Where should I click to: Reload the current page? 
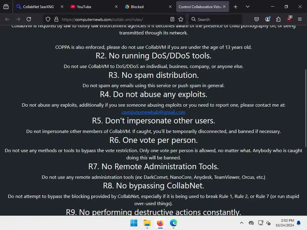29,19
